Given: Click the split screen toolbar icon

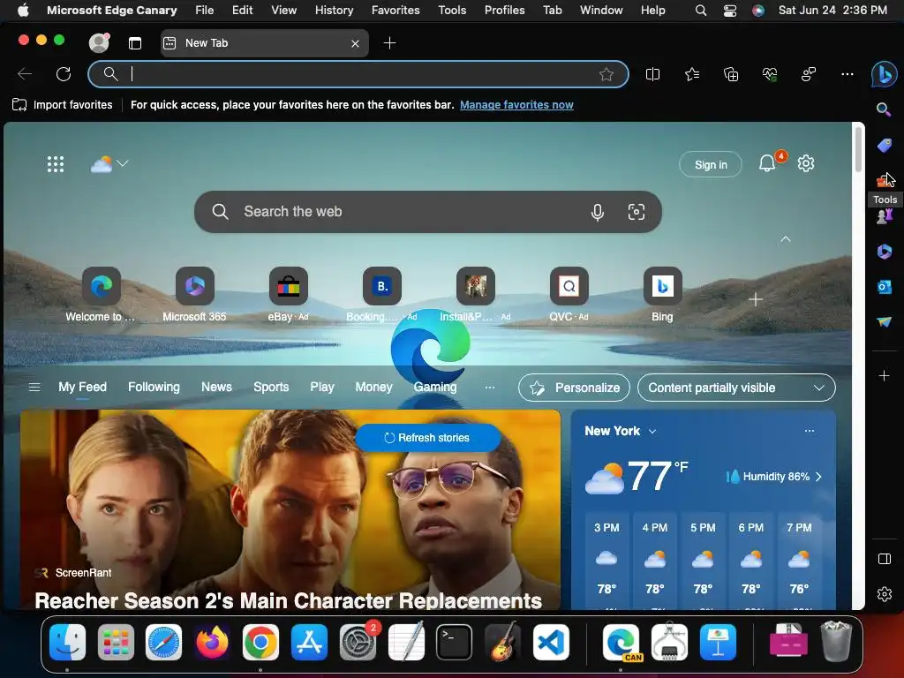Looking at the screenshot, I should tap(652, 74).
